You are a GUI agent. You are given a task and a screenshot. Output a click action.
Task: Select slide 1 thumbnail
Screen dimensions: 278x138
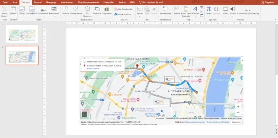tap(22, 34)
